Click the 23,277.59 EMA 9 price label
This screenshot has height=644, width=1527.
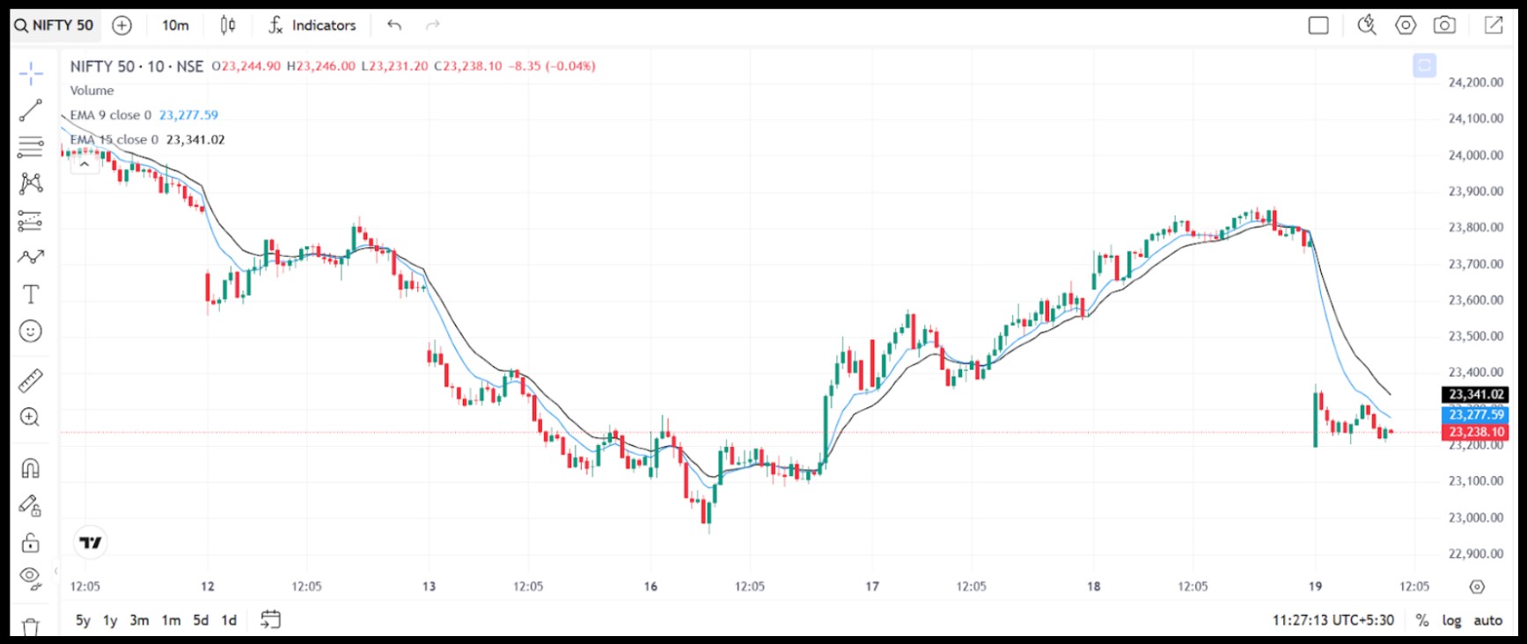coord(1474,414)
